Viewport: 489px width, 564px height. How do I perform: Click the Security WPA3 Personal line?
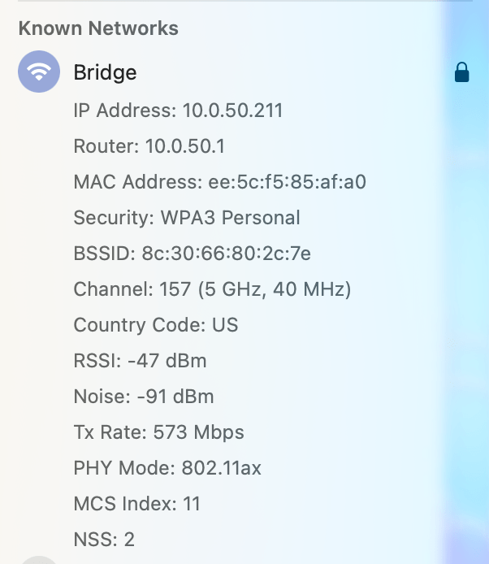[x=187, y=218]
